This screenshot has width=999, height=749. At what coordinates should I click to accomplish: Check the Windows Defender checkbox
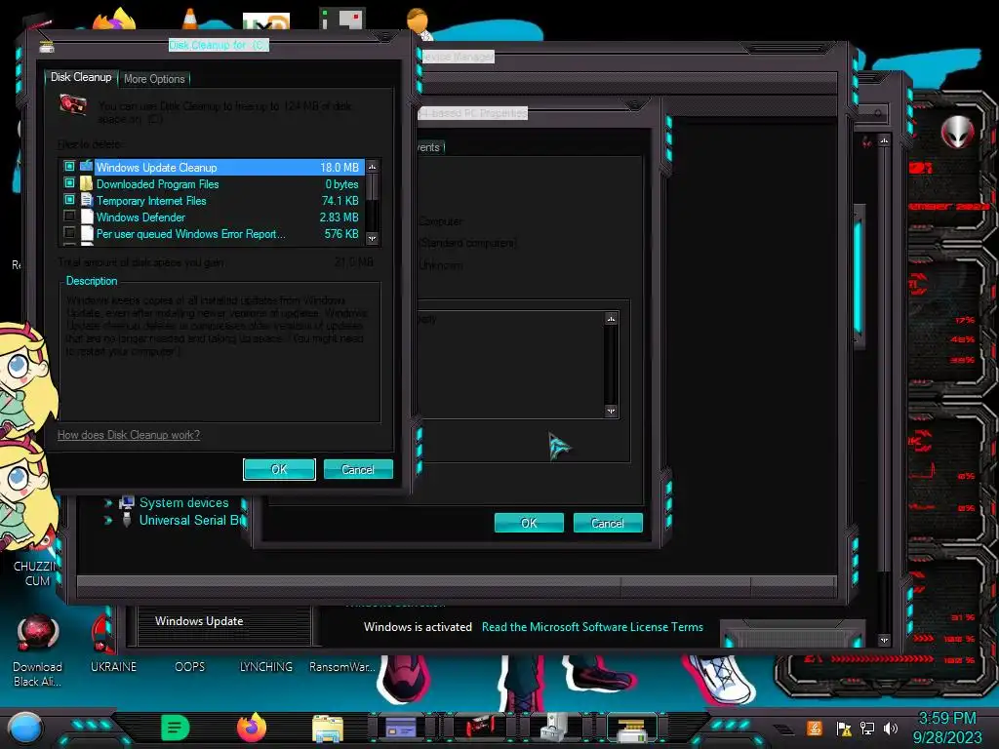tap(69, 216)
